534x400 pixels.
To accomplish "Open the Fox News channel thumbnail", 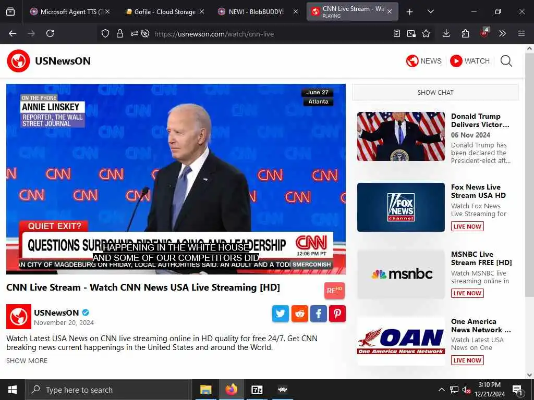I will point(401,207).
